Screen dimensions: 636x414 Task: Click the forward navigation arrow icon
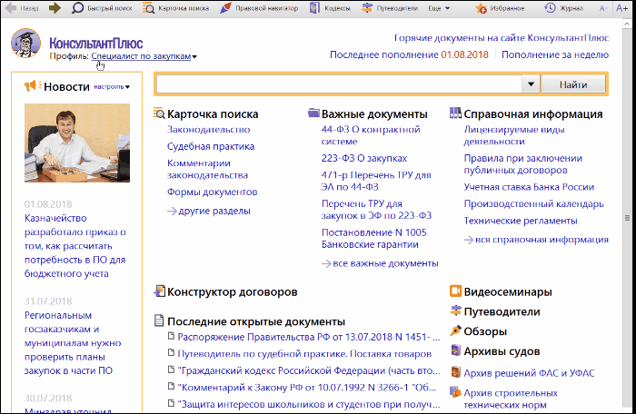click(55, 8)
